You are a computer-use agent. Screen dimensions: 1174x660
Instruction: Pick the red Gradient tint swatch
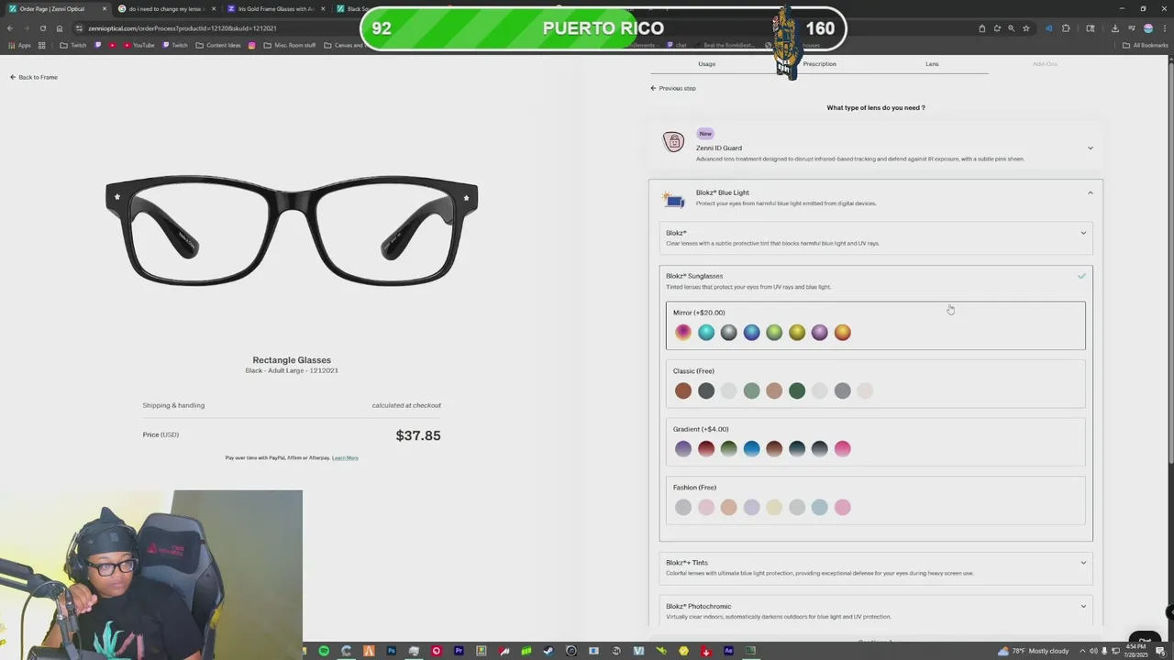(706, 449)
